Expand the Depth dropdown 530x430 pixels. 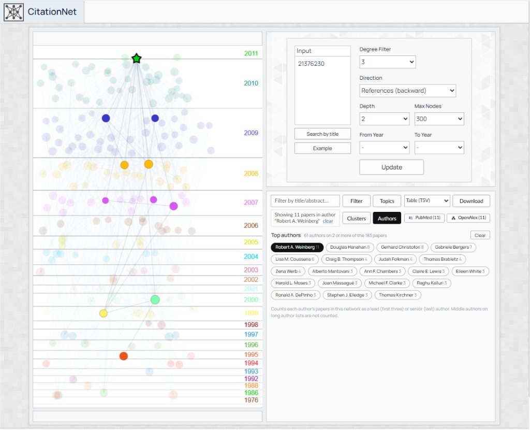point(385,119)
